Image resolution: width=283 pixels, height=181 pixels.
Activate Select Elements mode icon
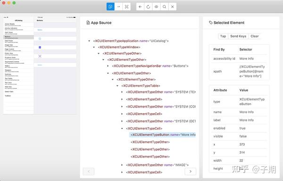pos(110,7)
